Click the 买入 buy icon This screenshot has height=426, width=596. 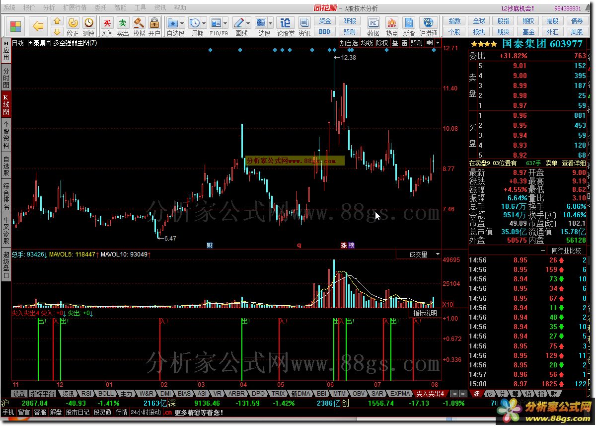point(107,23)
